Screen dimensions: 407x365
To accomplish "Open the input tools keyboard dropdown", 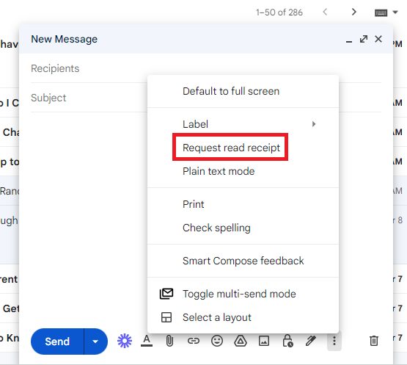I will (386, 12).
